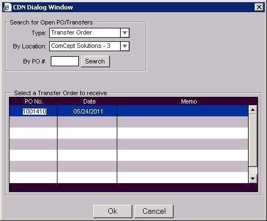The width and height of the screenshot is (267, 221).
Task: Click the vertical scrollbar track
Action: 252,140
